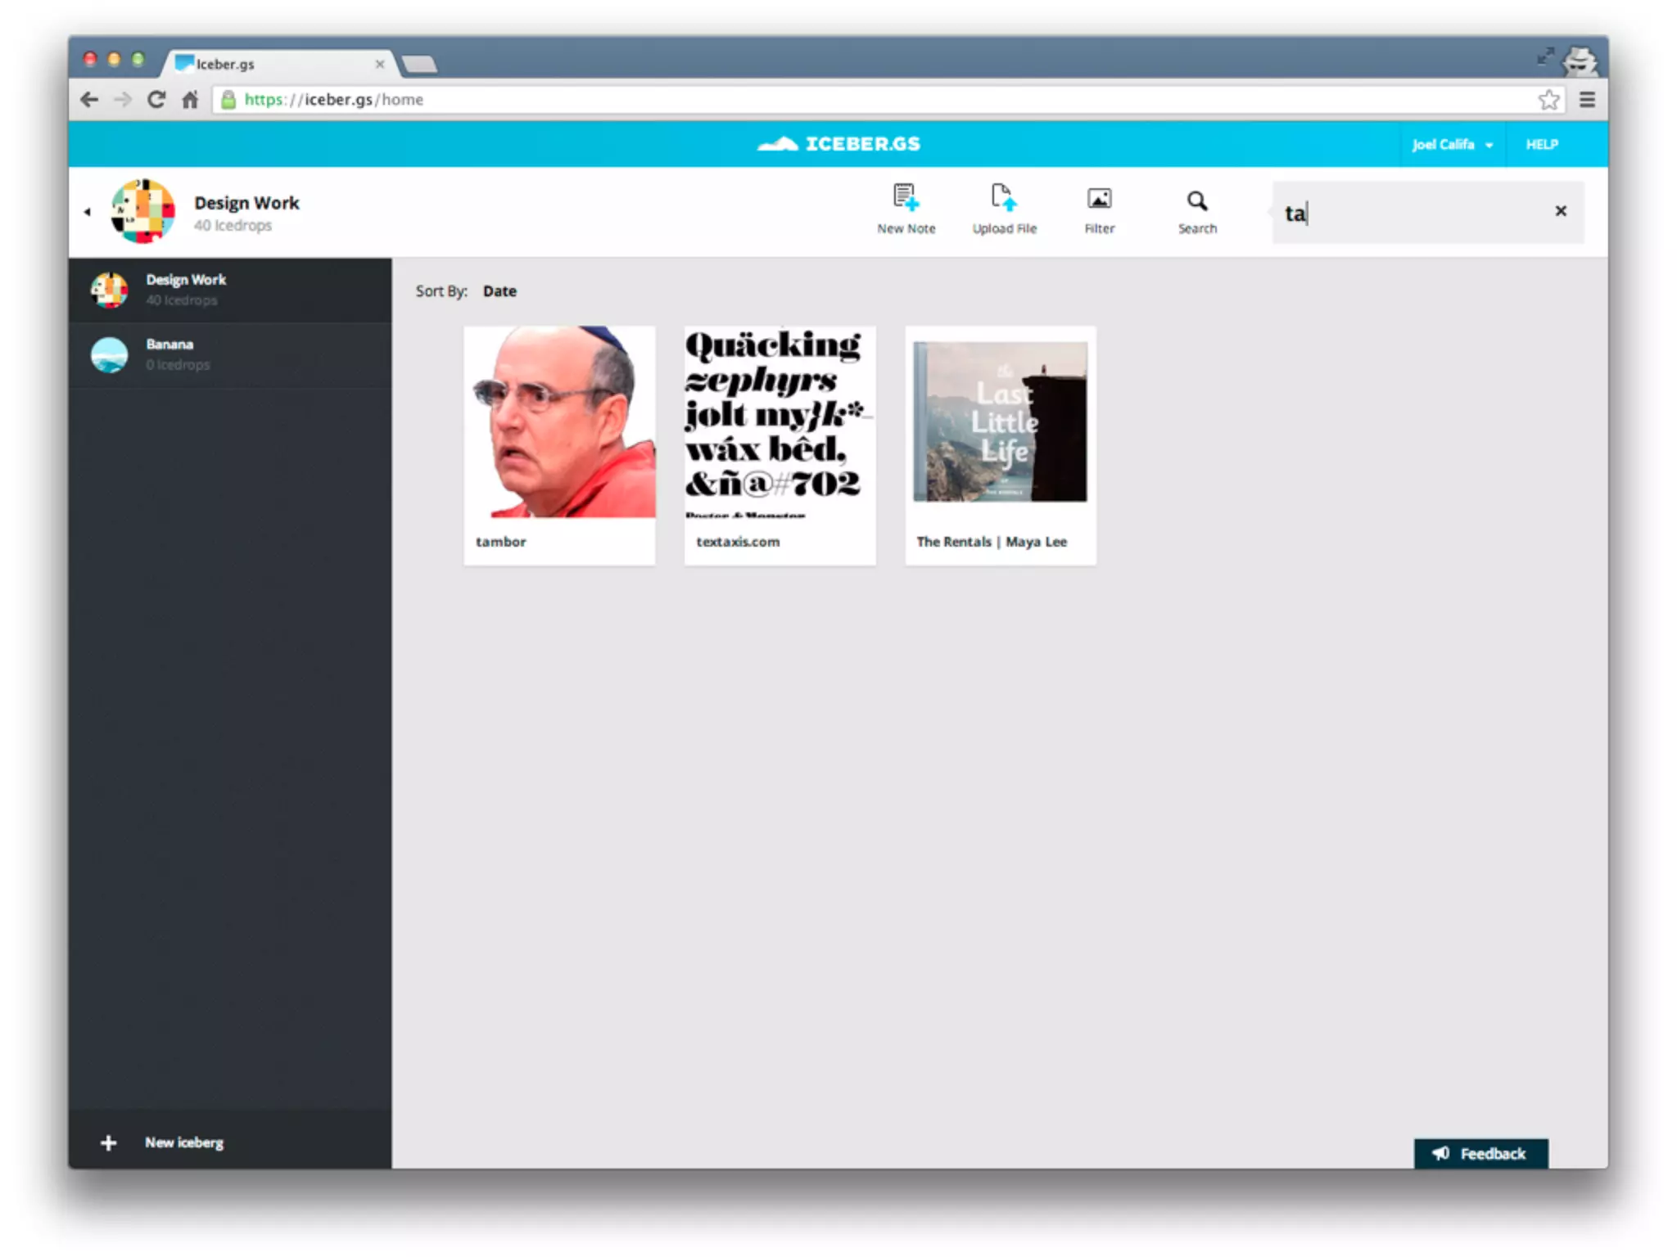
Task: Bookmark page with the star icon
Action: point(1548,100)
